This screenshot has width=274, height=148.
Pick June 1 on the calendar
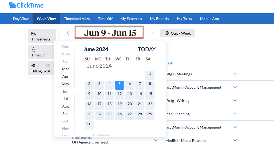[150, 75]
